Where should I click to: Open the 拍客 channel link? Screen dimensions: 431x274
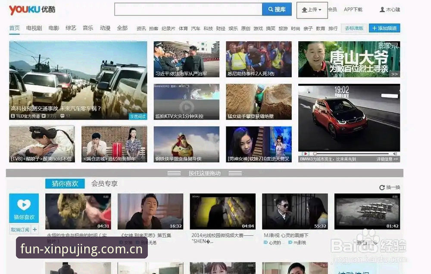(154, 28)
